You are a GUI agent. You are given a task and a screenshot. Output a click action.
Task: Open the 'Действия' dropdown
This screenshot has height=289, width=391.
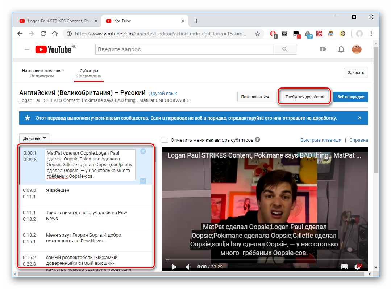(x=34, y=138)
